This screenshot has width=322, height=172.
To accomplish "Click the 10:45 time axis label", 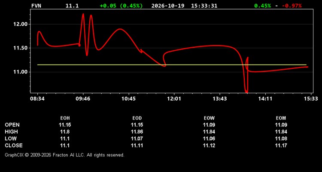I will click(128, 99).
